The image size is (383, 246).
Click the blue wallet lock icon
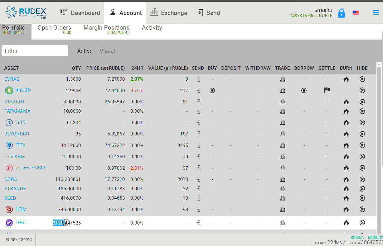[342, 13]
